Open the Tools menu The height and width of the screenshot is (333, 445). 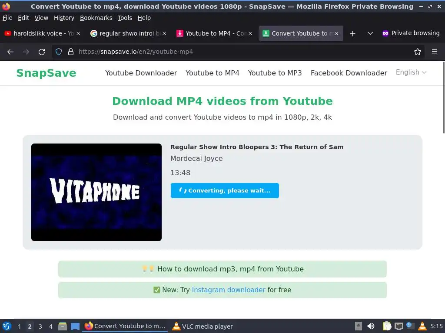coord(125,18)
